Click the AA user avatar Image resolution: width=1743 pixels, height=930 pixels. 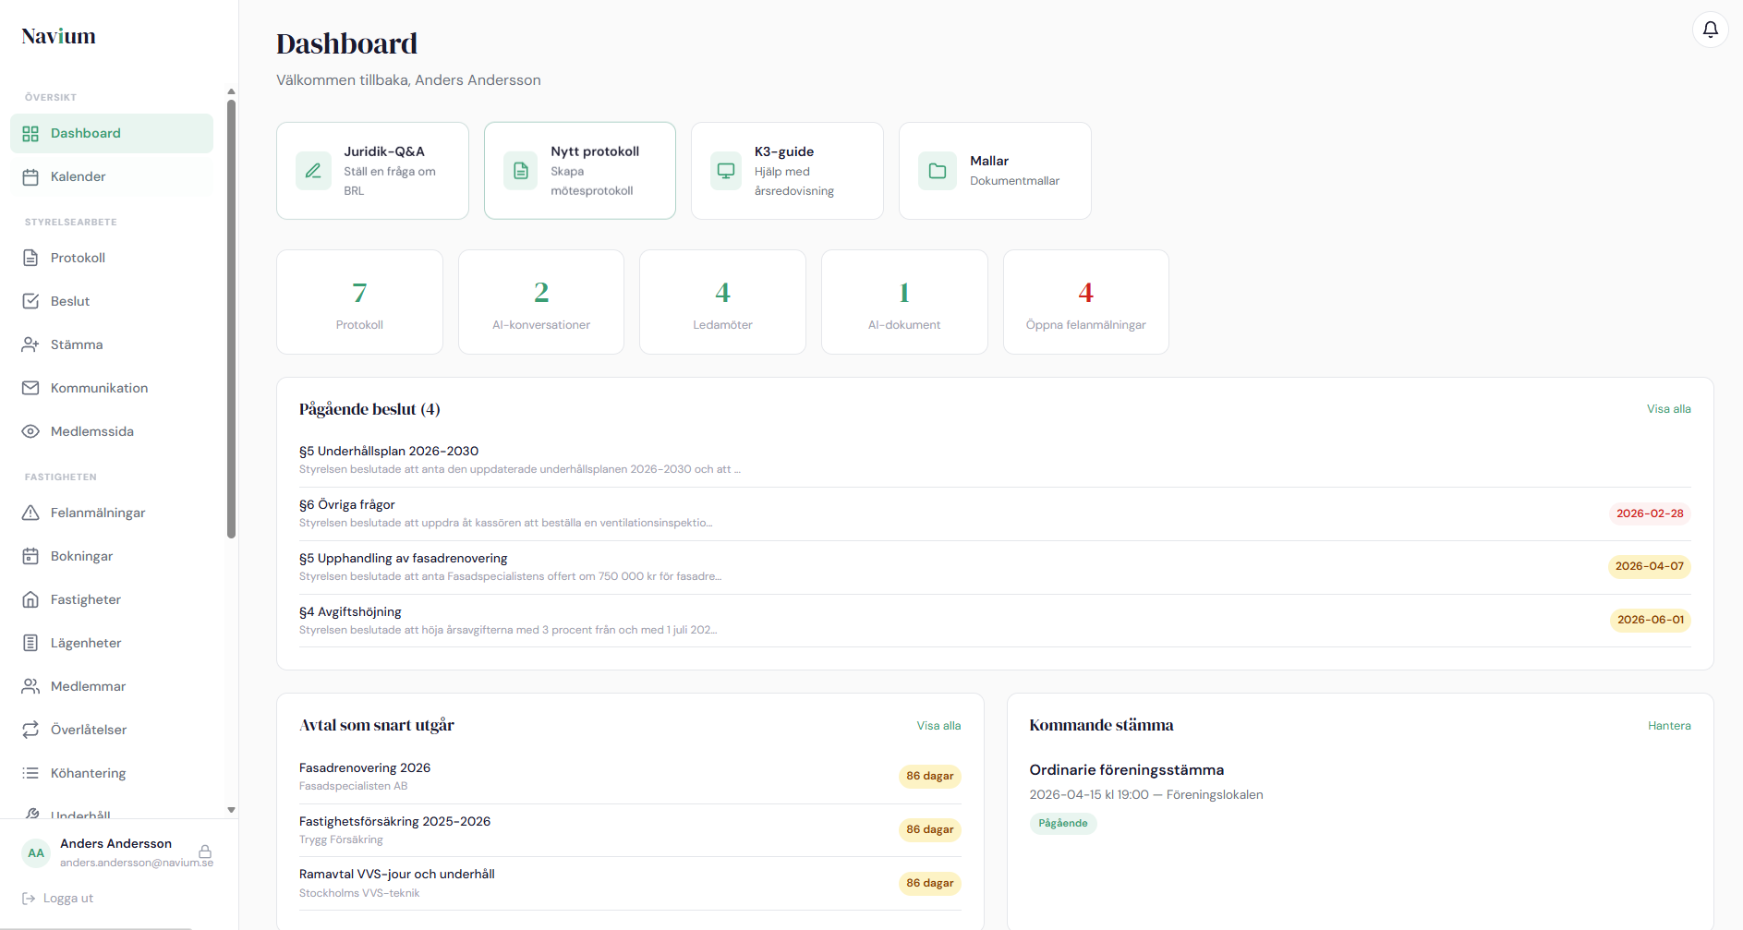point(36,852)
